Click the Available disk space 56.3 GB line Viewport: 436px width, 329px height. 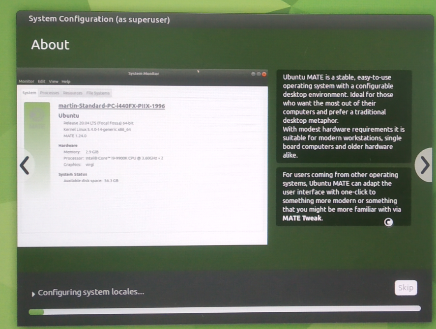(x=91, y=181)
